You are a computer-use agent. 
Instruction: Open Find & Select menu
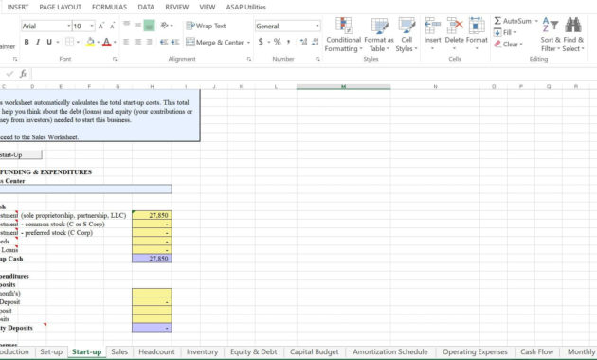pyautogui.click(x=573, y=35)
